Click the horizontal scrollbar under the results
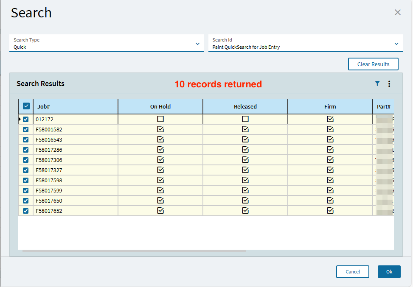This screenshot has width=413, height=287. click(x=134, y=251)
